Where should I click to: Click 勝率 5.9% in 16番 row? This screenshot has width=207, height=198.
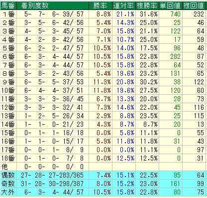(103, 142)
